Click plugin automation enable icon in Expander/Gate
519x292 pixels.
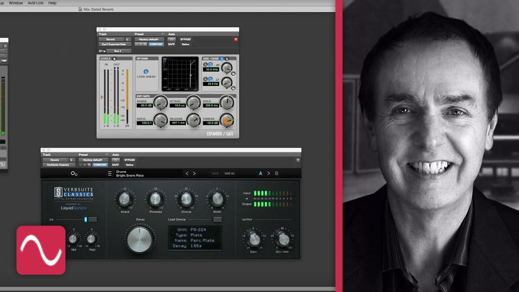click(x=172, y=39)
